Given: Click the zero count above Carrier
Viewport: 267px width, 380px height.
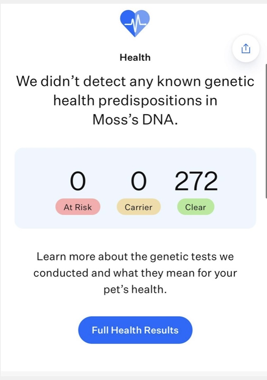Looking at the screenshot, I should point(139,182).
